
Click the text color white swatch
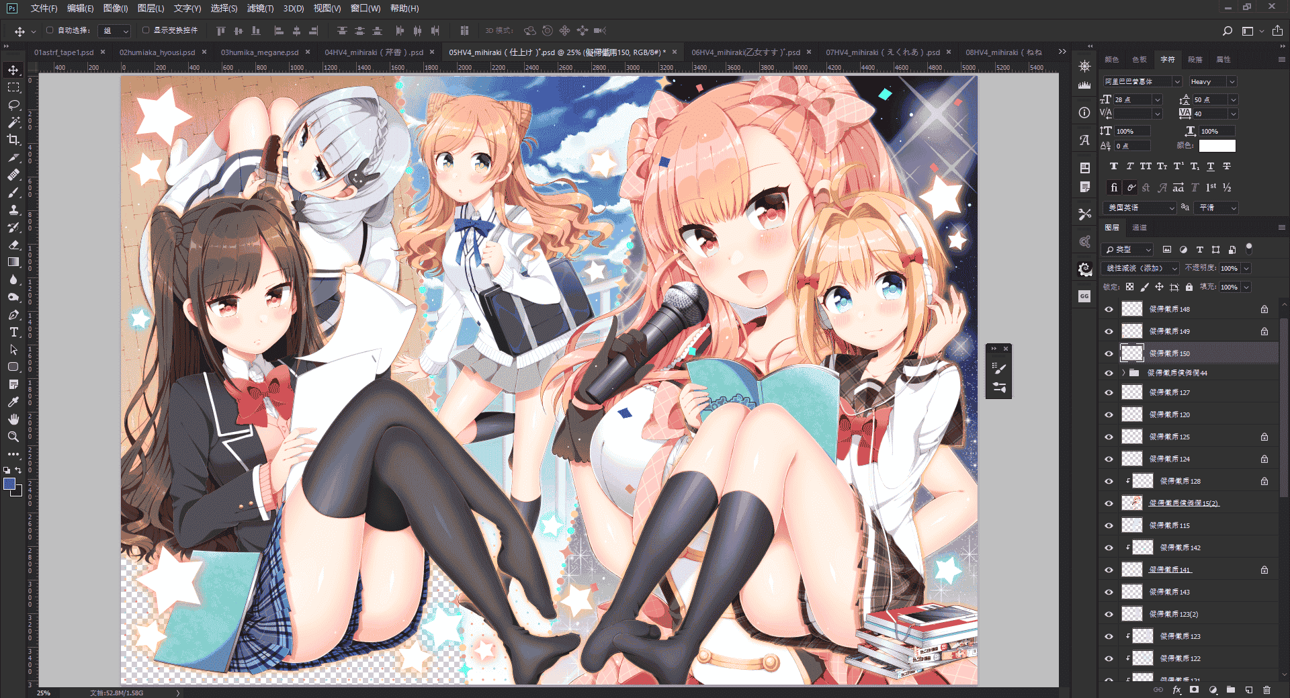click(x=1217, y=146)
